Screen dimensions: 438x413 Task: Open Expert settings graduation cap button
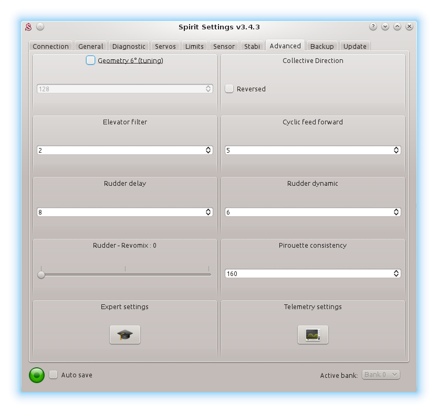[x=125, y=334]
